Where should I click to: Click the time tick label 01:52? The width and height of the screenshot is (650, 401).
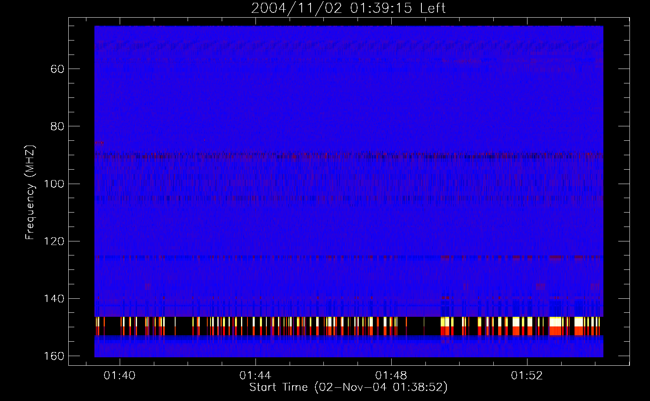[527, 376]
